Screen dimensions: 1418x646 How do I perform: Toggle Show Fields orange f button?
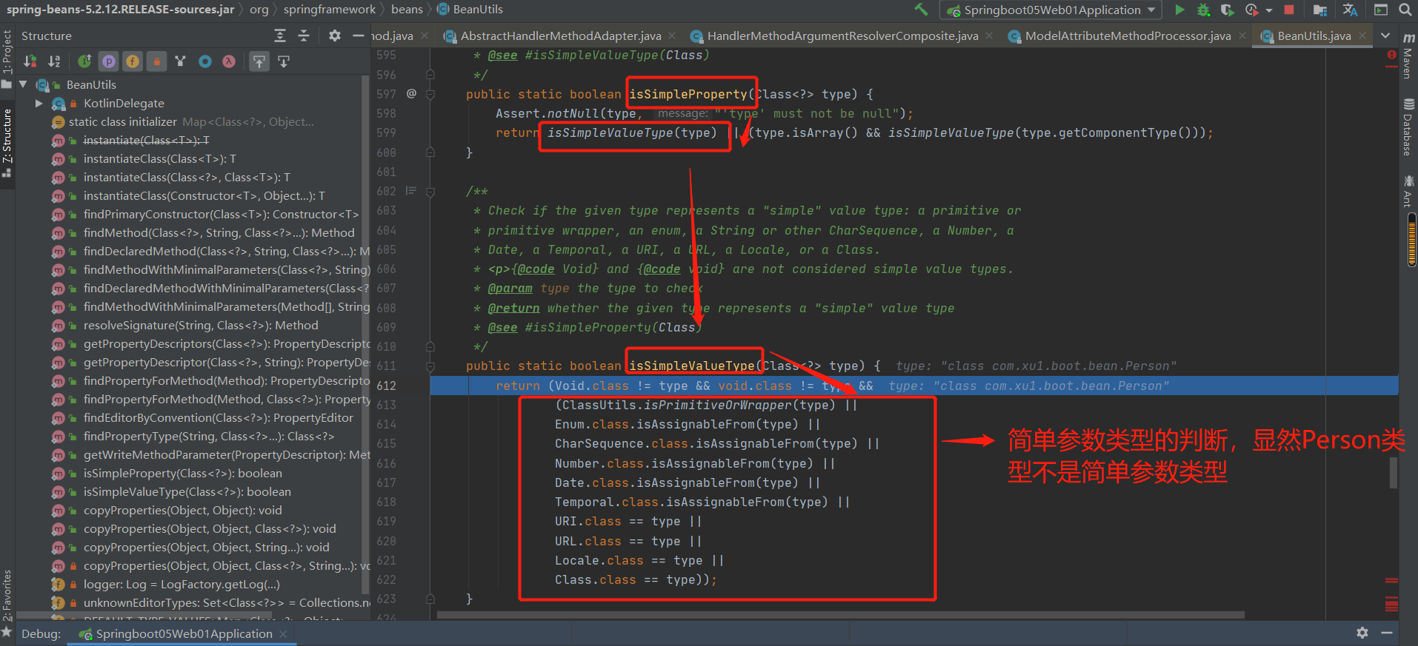pos(133,61)
